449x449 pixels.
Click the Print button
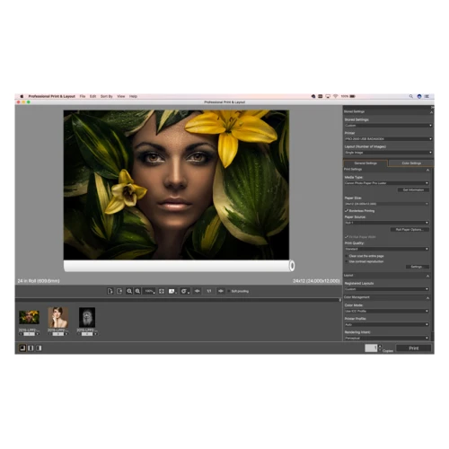coord(413,348)
